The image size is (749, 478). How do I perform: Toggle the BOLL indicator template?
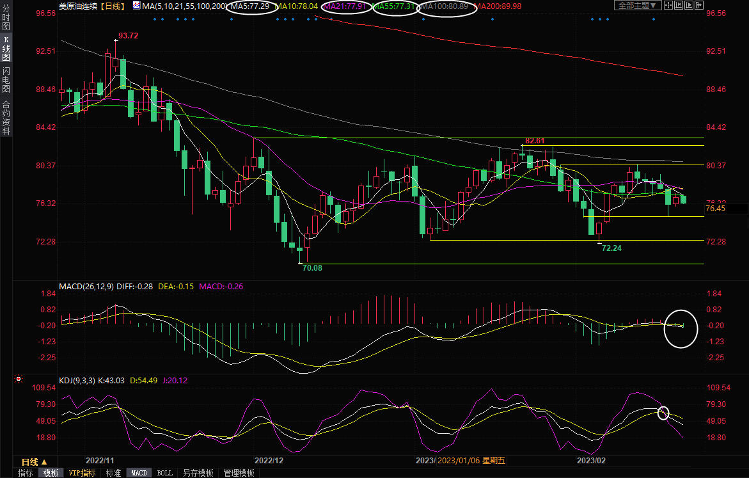(x=164, y=473)
